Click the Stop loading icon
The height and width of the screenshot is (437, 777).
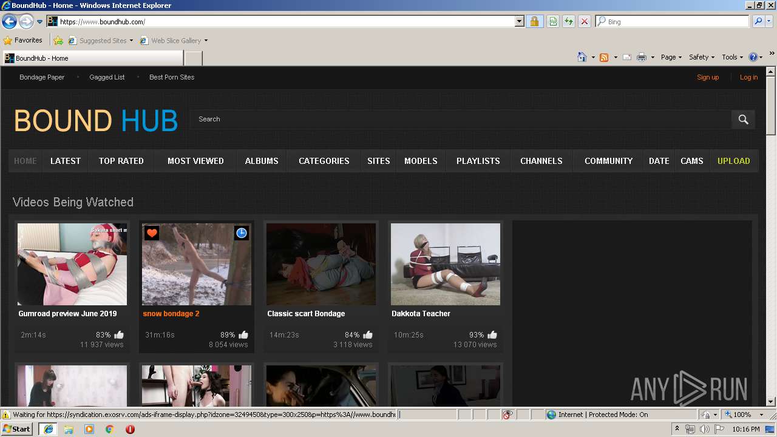(x=585, y=22)
